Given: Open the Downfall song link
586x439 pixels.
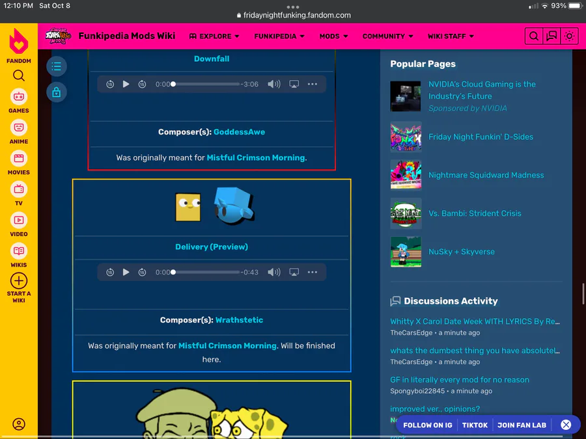Looking at the screenshot, I should click(x=212, y=59).
